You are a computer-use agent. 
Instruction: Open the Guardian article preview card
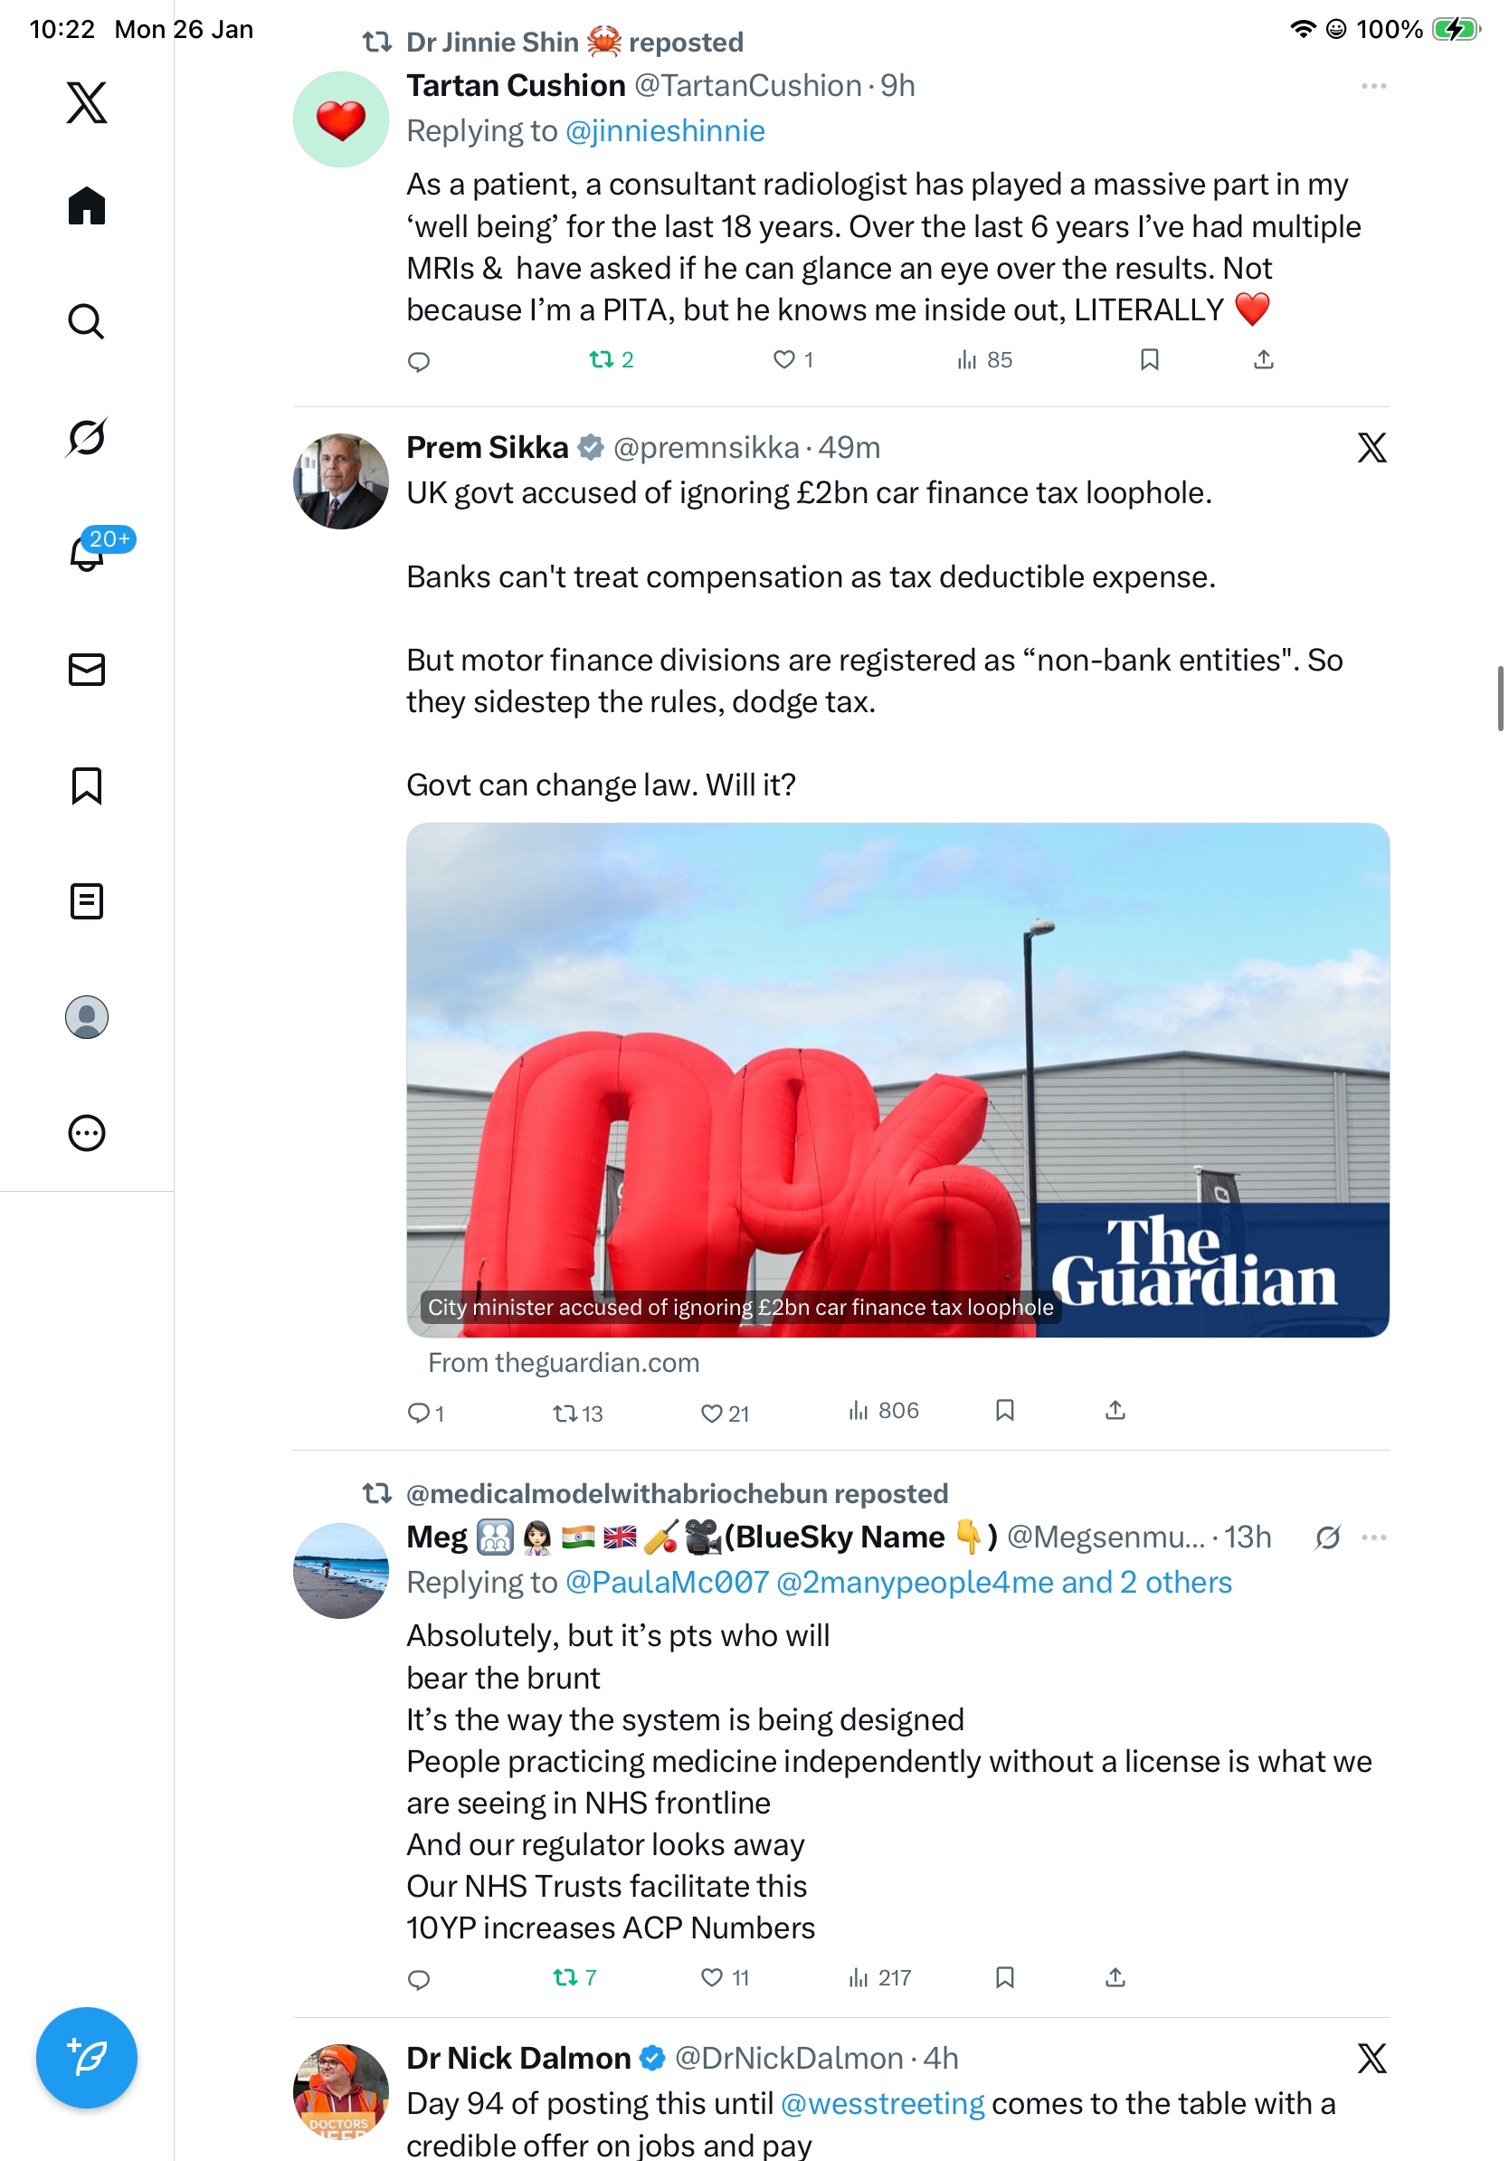(x=897, y=1080)
